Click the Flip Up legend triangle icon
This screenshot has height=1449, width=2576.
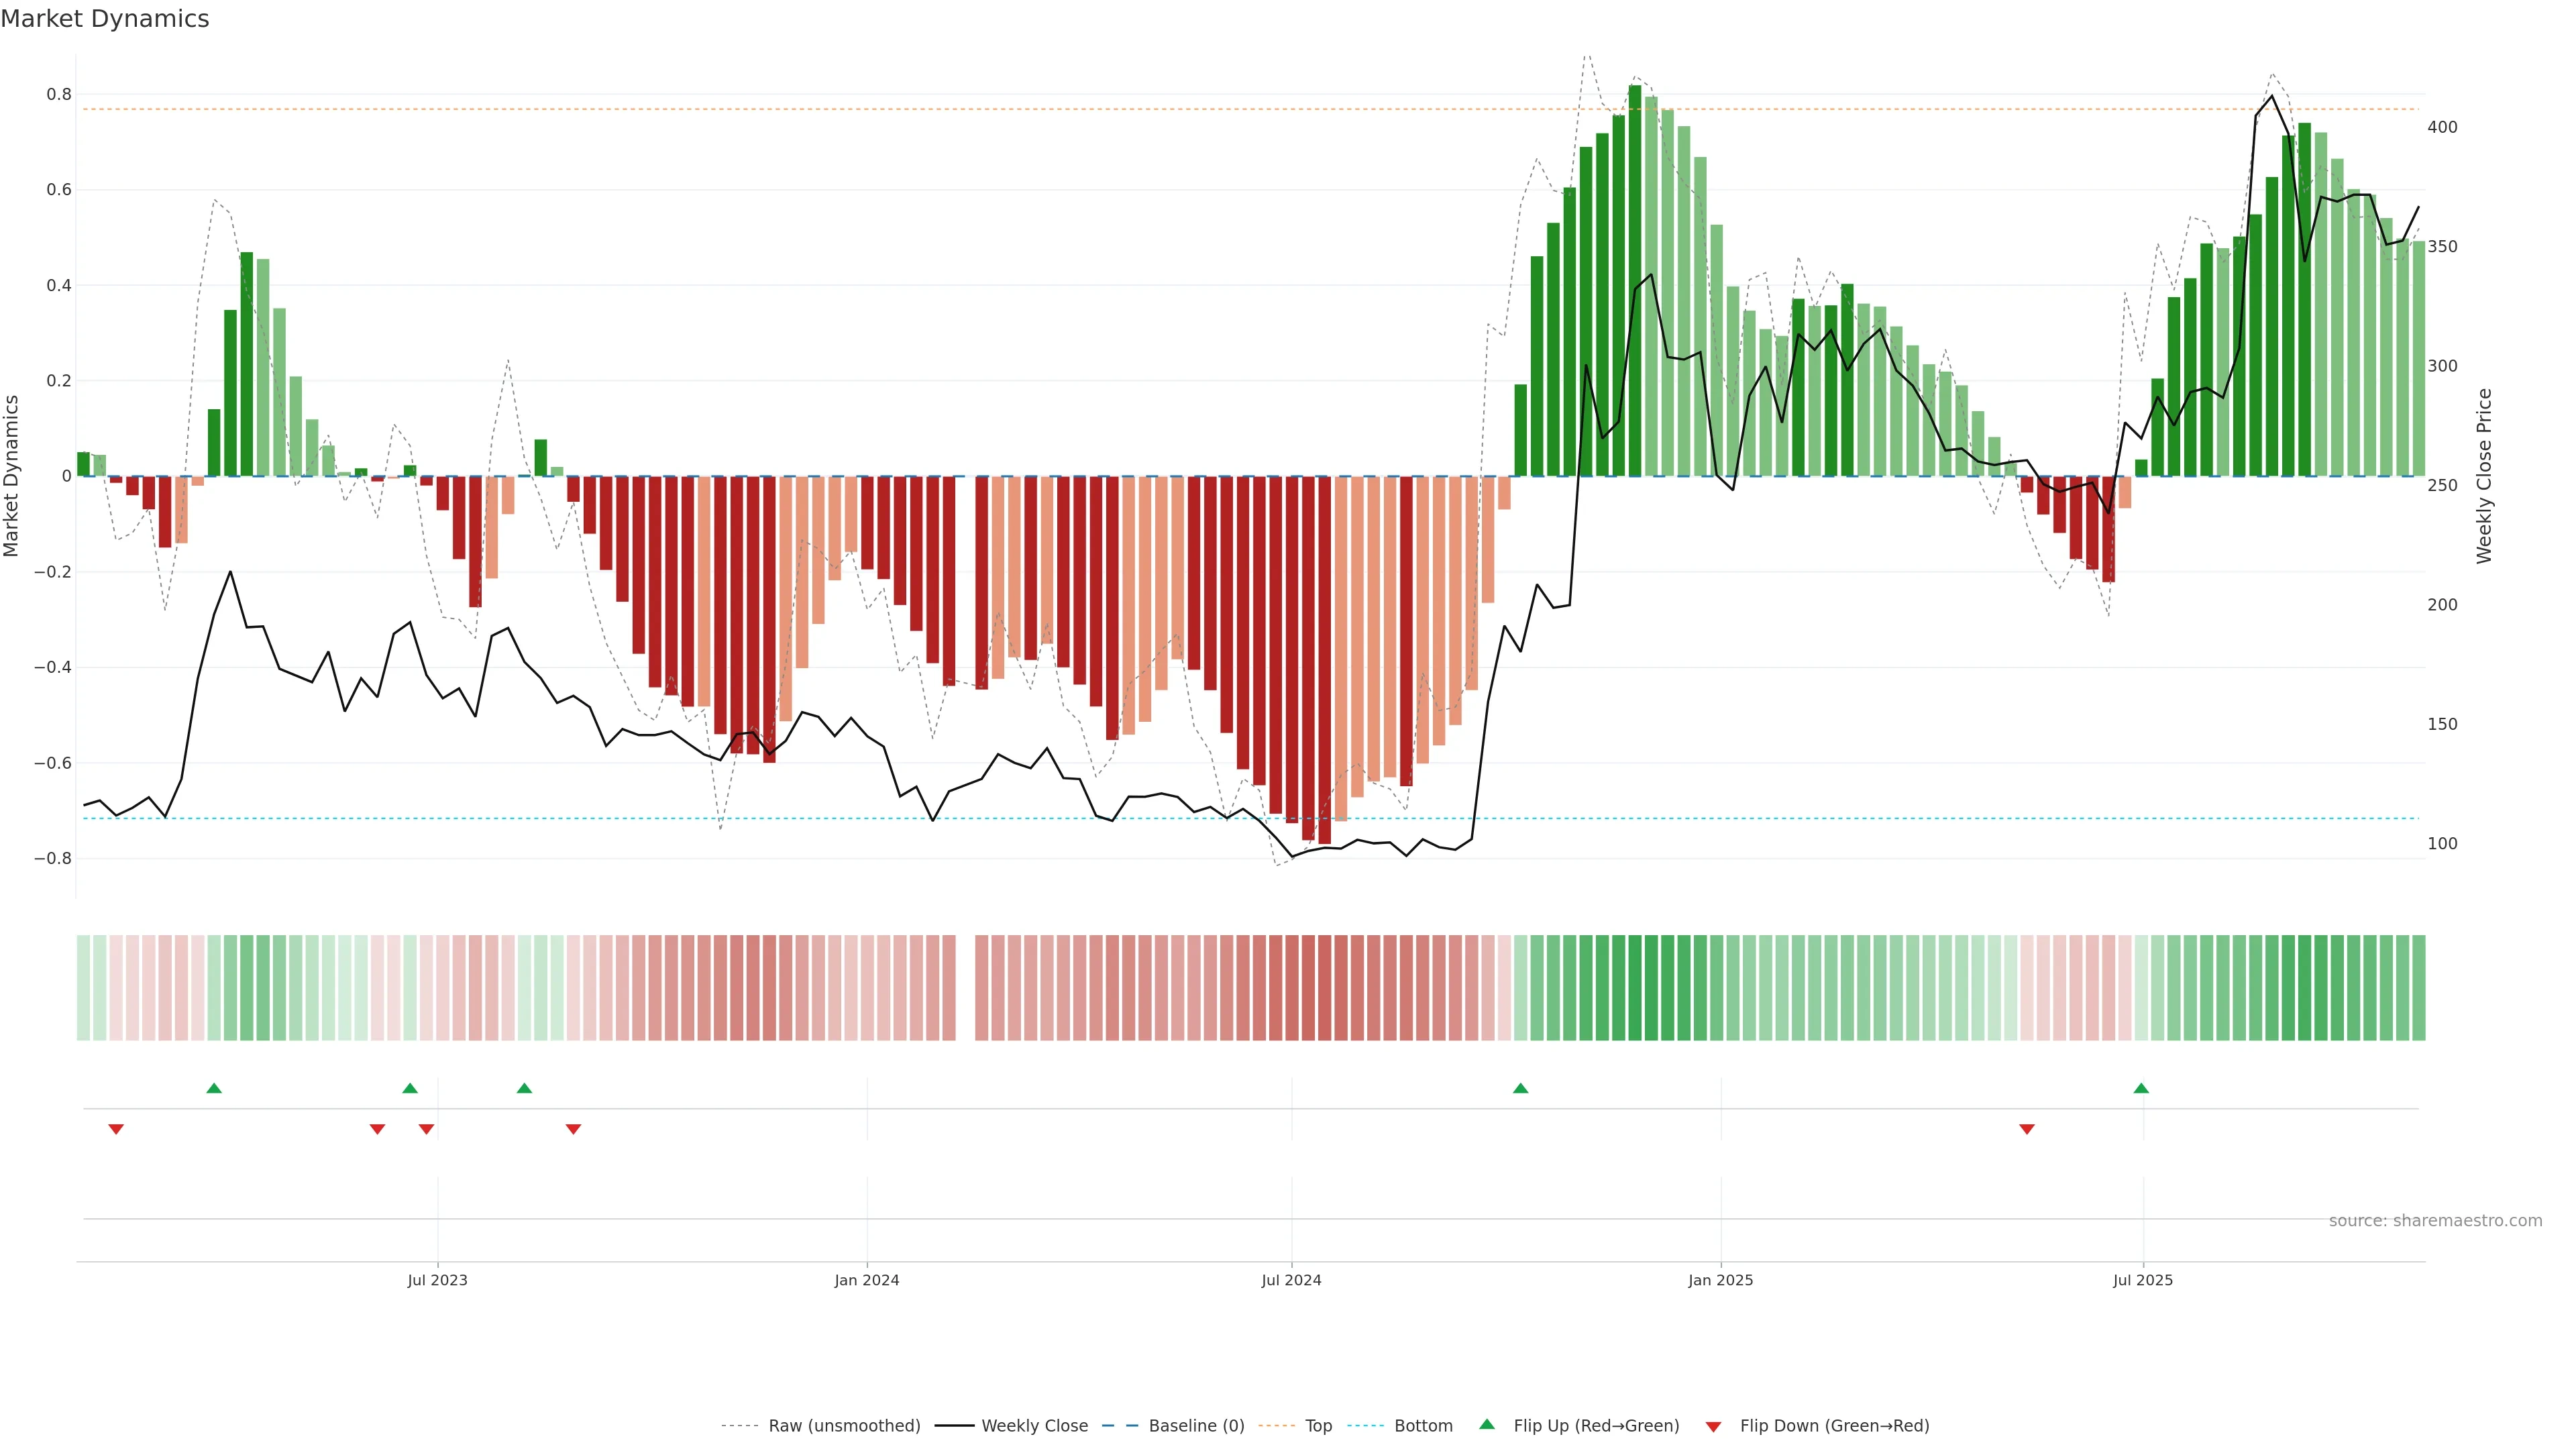[x=1487, y=1424]
